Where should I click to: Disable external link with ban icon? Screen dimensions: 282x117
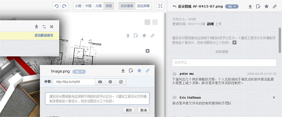[121, 82]
